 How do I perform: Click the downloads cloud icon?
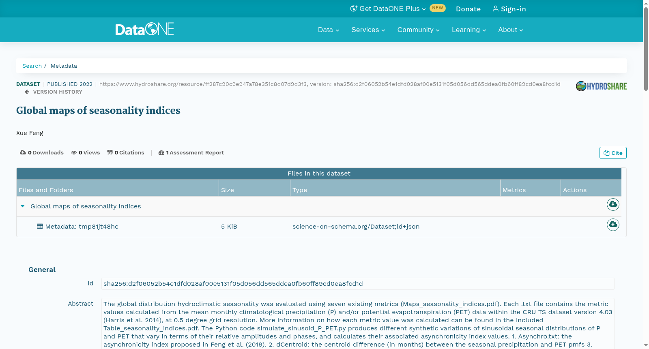click(23, 152)
